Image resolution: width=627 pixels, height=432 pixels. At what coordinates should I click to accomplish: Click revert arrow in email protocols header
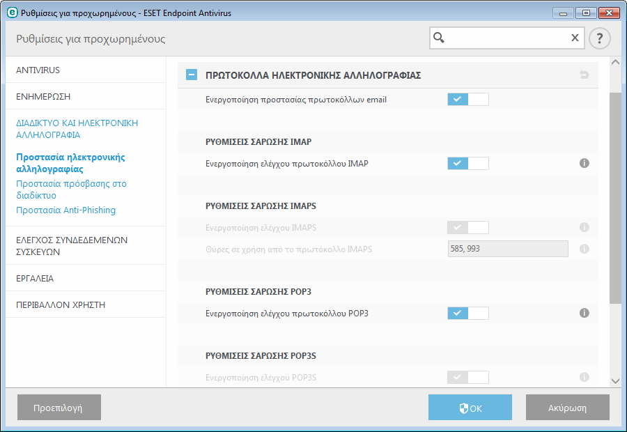coord(585,75)
